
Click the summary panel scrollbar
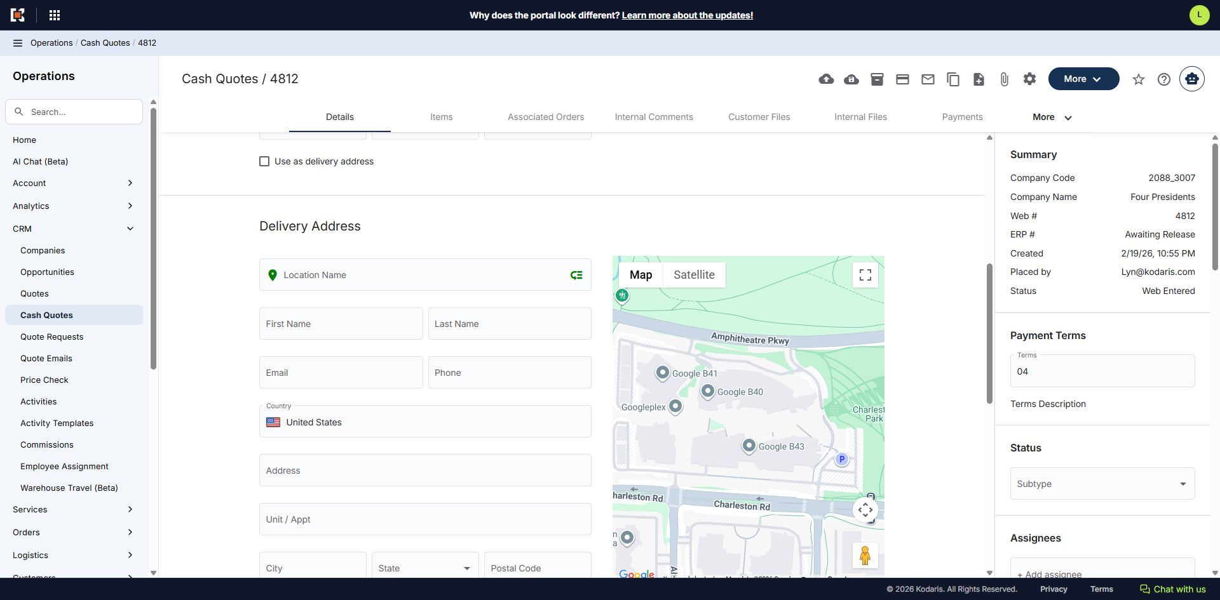(1215, 206)
